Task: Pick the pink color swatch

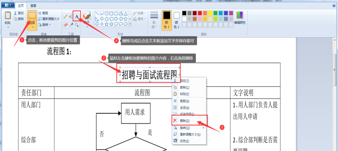Action: pyautogui.click(x=200, y=19)
